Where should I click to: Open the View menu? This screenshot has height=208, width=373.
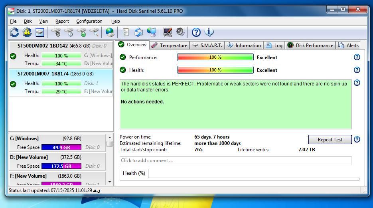(43, 21)
